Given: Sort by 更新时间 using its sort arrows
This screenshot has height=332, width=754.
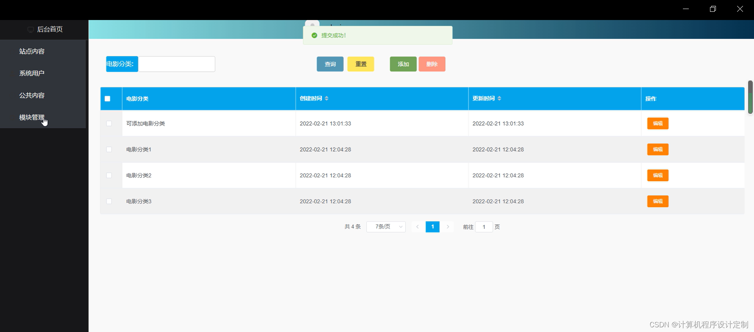Looking at the screenshot, I should (500, 99).
